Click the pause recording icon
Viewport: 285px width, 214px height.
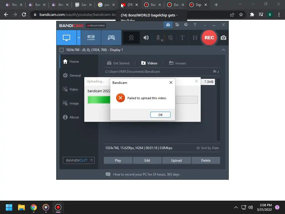[195, 38]
